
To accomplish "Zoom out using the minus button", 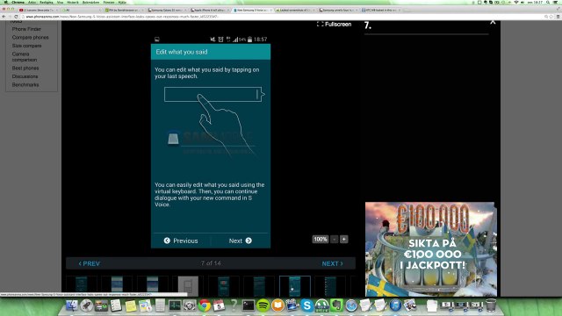I will [334, 239].
